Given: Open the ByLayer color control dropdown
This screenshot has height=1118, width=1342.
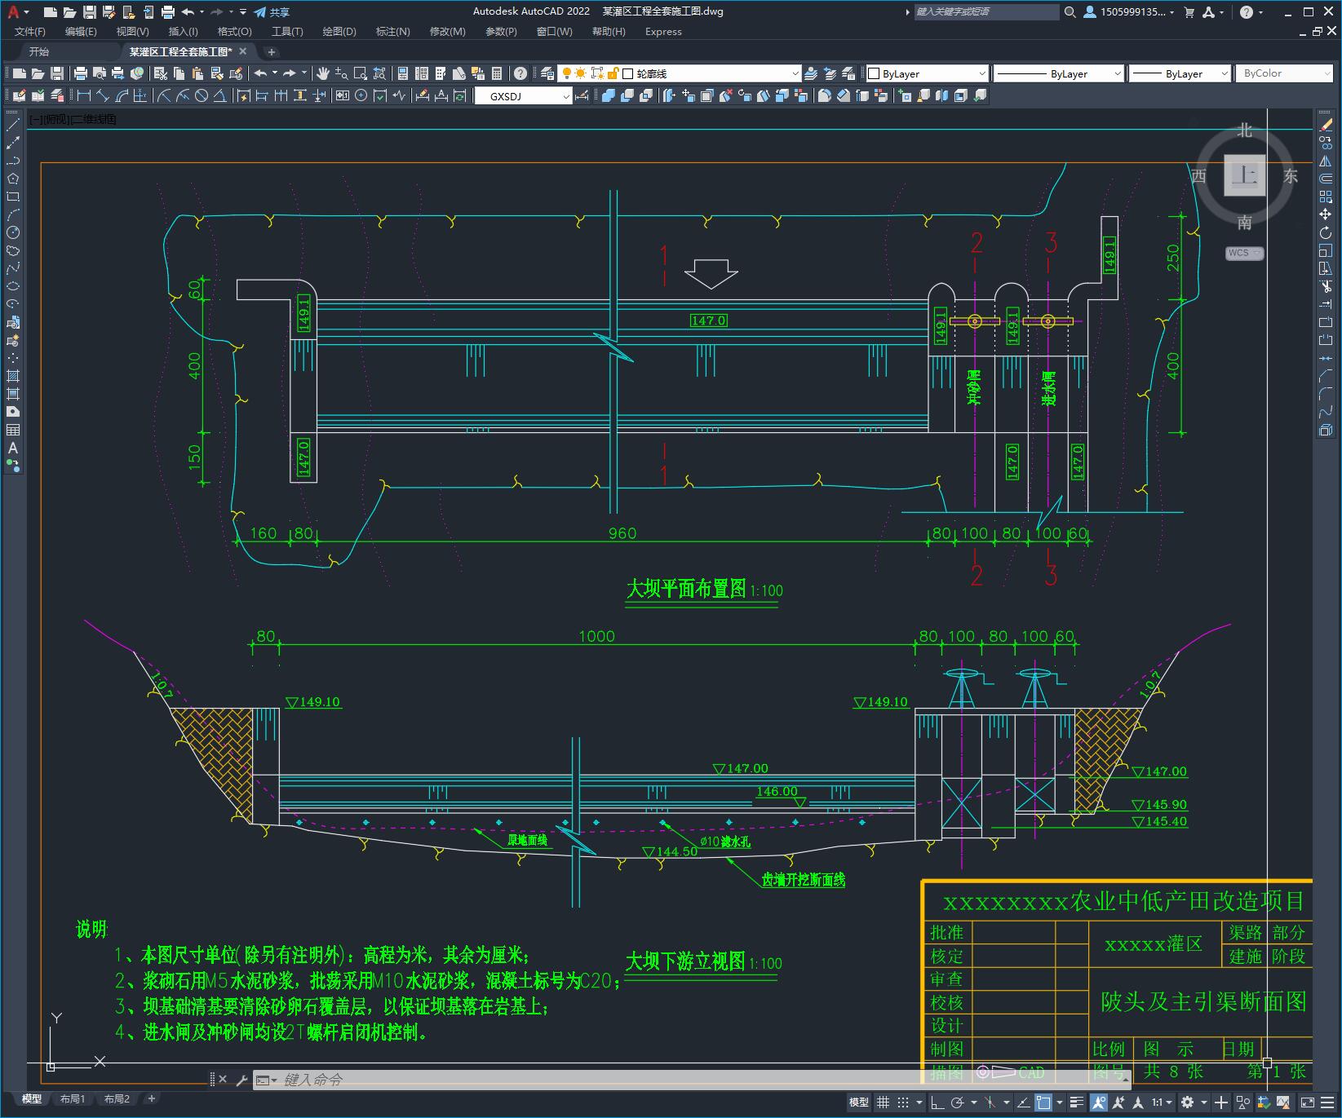Looking at the screenshot, I should (x=981, y=73).
